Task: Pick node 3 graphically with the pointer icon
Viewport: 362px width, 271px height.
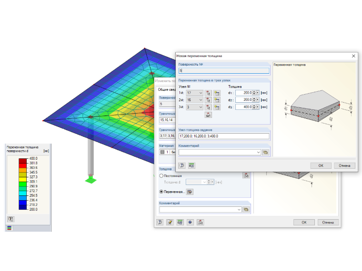Action: pos(208,107)
